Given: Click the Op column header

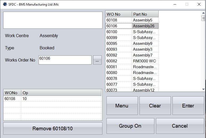Looking at the screenshot, I should coord(61,93).
